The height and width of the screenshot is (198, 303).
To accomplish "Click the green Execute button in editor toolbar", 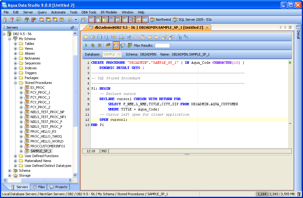I will pyautogui.click(x=86, y=45).
